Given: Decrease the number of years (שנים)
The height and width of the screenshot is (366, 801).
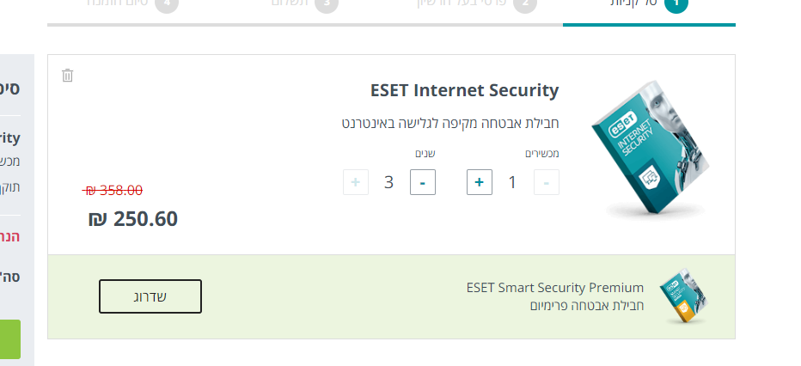Looking at the screenshot, I should pyautogui.click(x=423, y=182).
